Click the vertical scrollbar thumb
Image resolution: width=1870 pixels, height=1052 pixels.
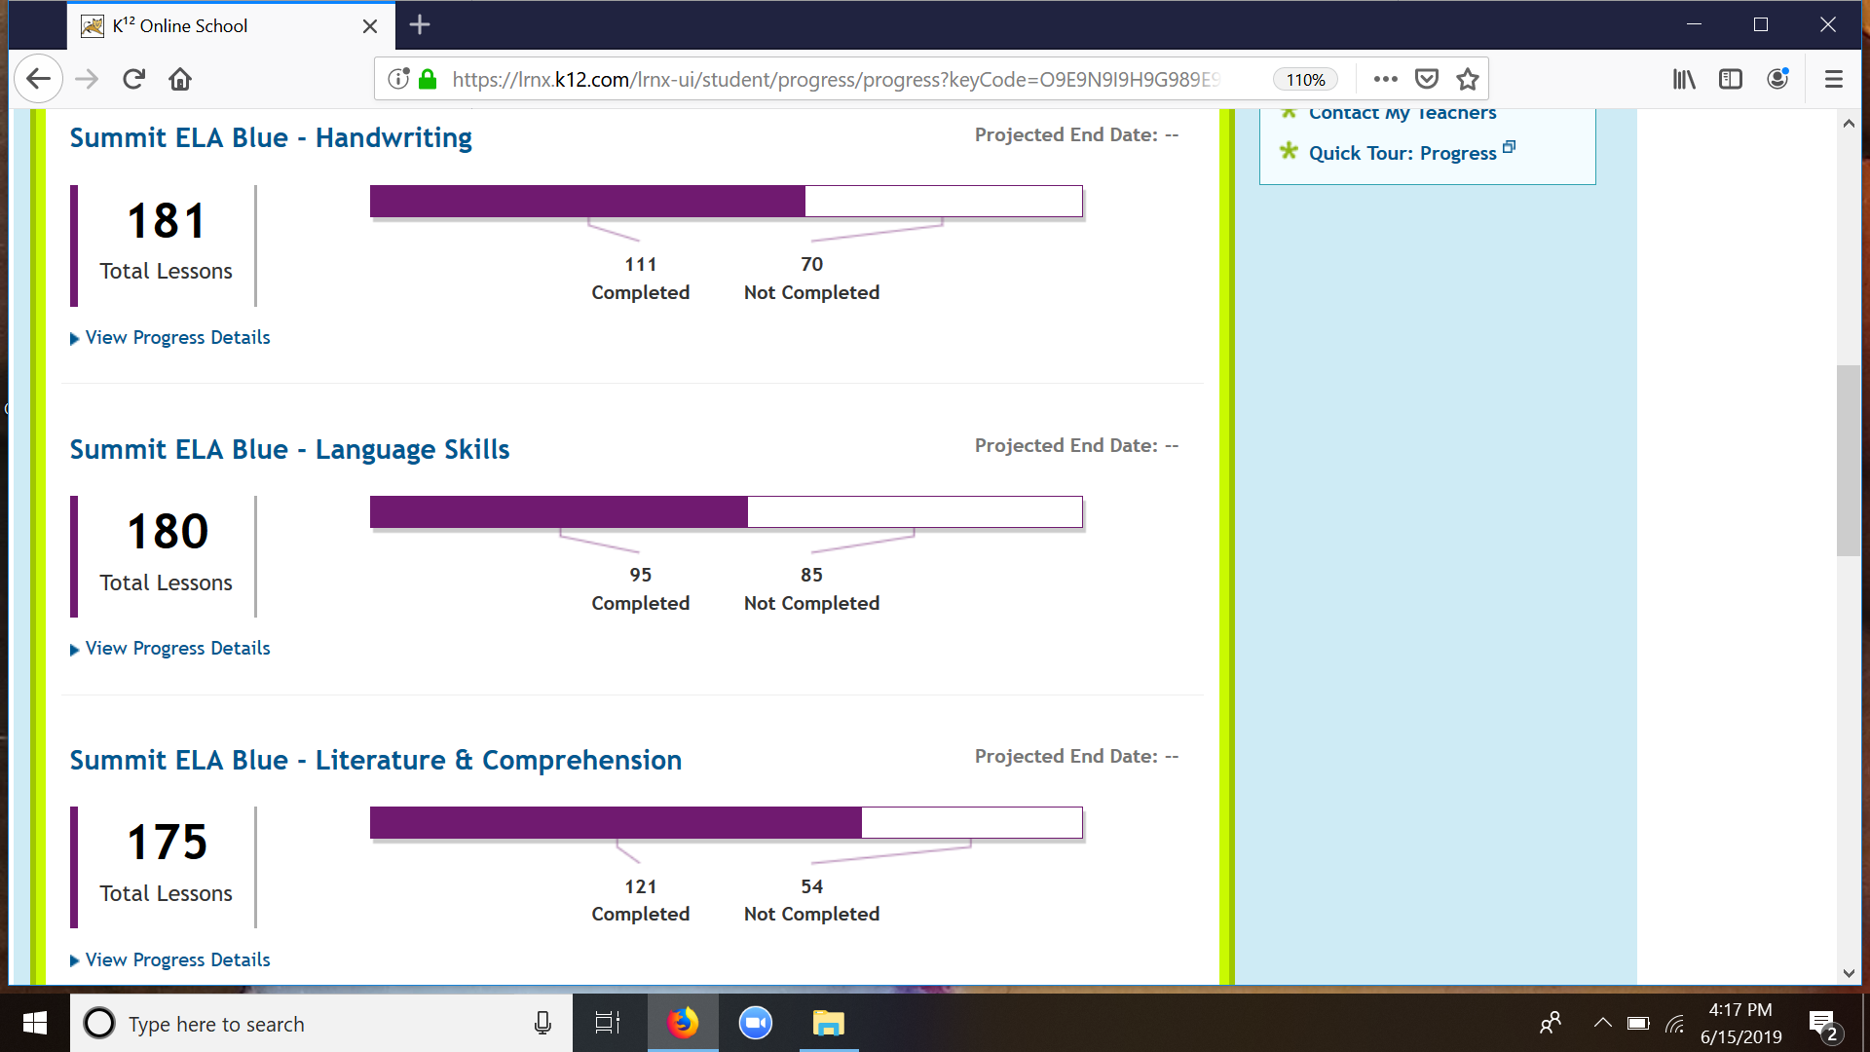(x=1849, y=461)
